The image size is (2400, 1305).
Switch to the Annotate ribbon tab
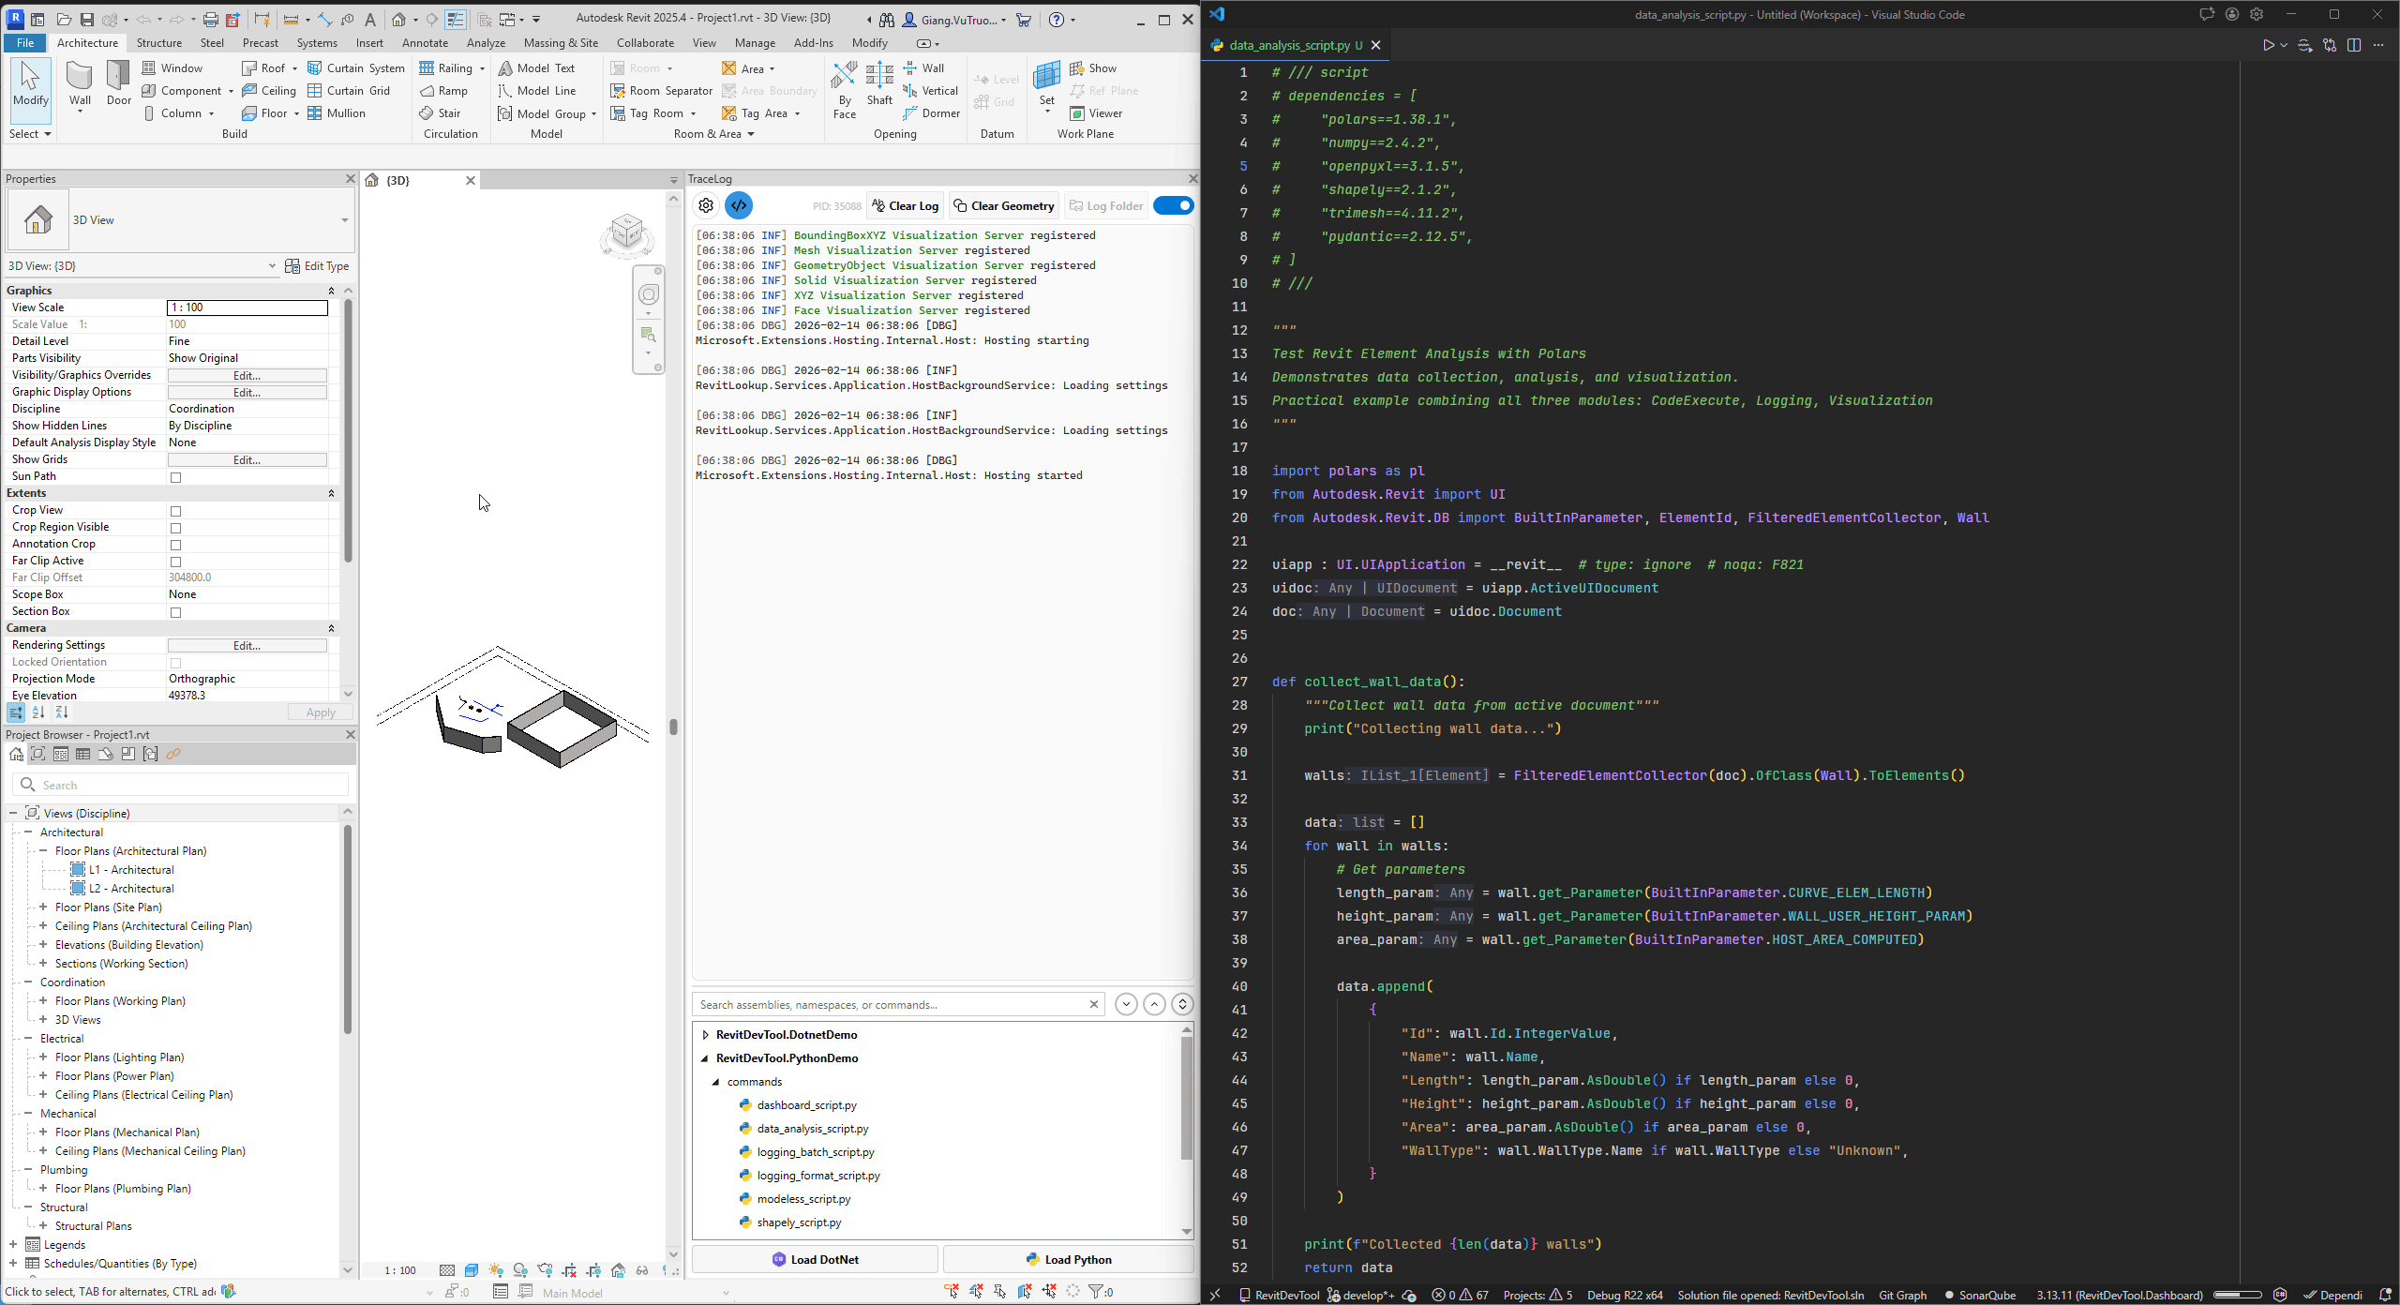click(x=425, y=42)
